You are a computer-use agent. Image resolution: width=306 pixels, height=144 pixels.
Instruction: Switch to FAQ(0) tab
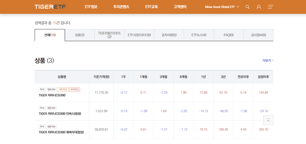click(229, 35)
